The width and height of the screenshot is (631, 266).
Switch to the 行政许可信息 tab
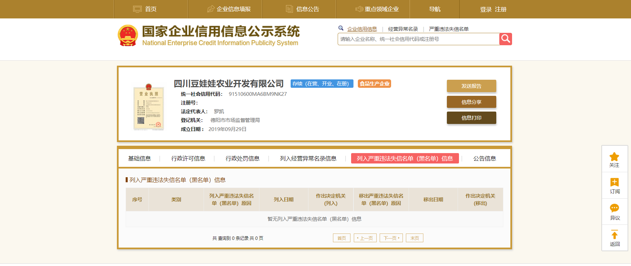pos(188,158)
